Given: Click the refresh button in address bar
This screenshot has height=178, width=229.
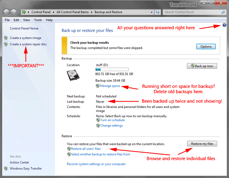Looking at the screenshot, I should (x=157, y=13).
